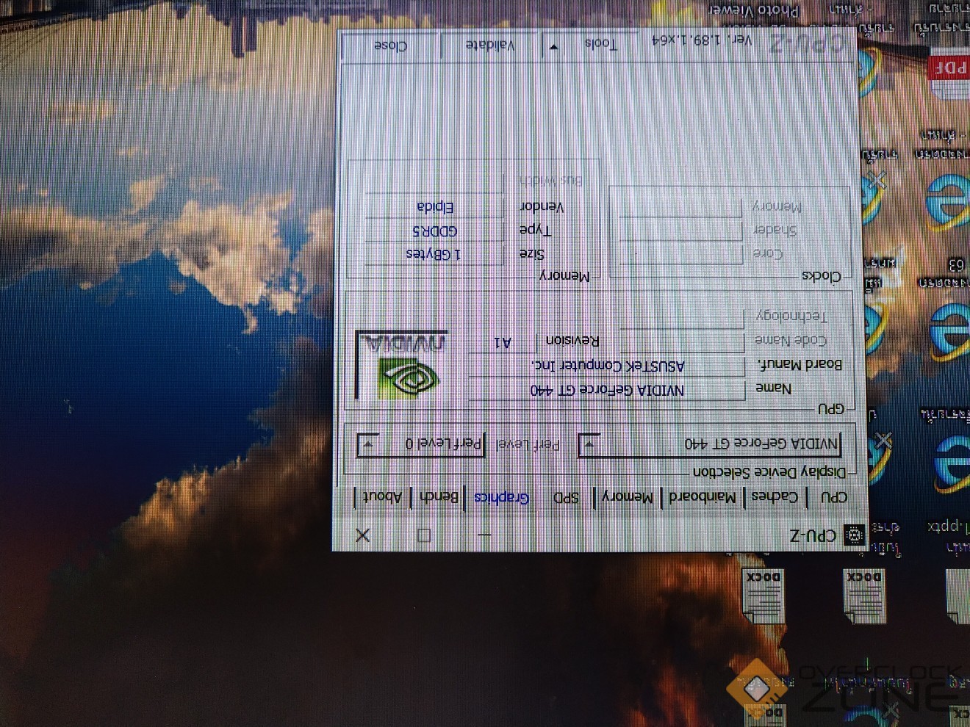
Task: Open the Caches tab
Action: point(775,497)
